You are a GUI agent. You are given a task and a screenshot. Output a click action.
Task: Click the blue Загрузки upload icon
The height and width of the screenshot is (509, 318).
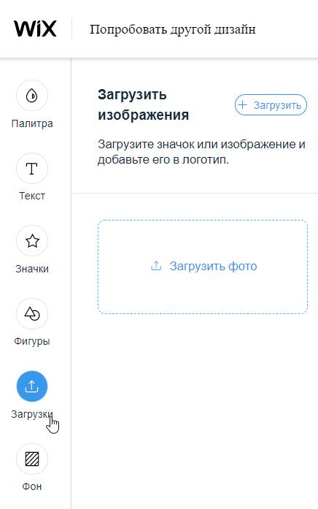click(x=32, y=386)
